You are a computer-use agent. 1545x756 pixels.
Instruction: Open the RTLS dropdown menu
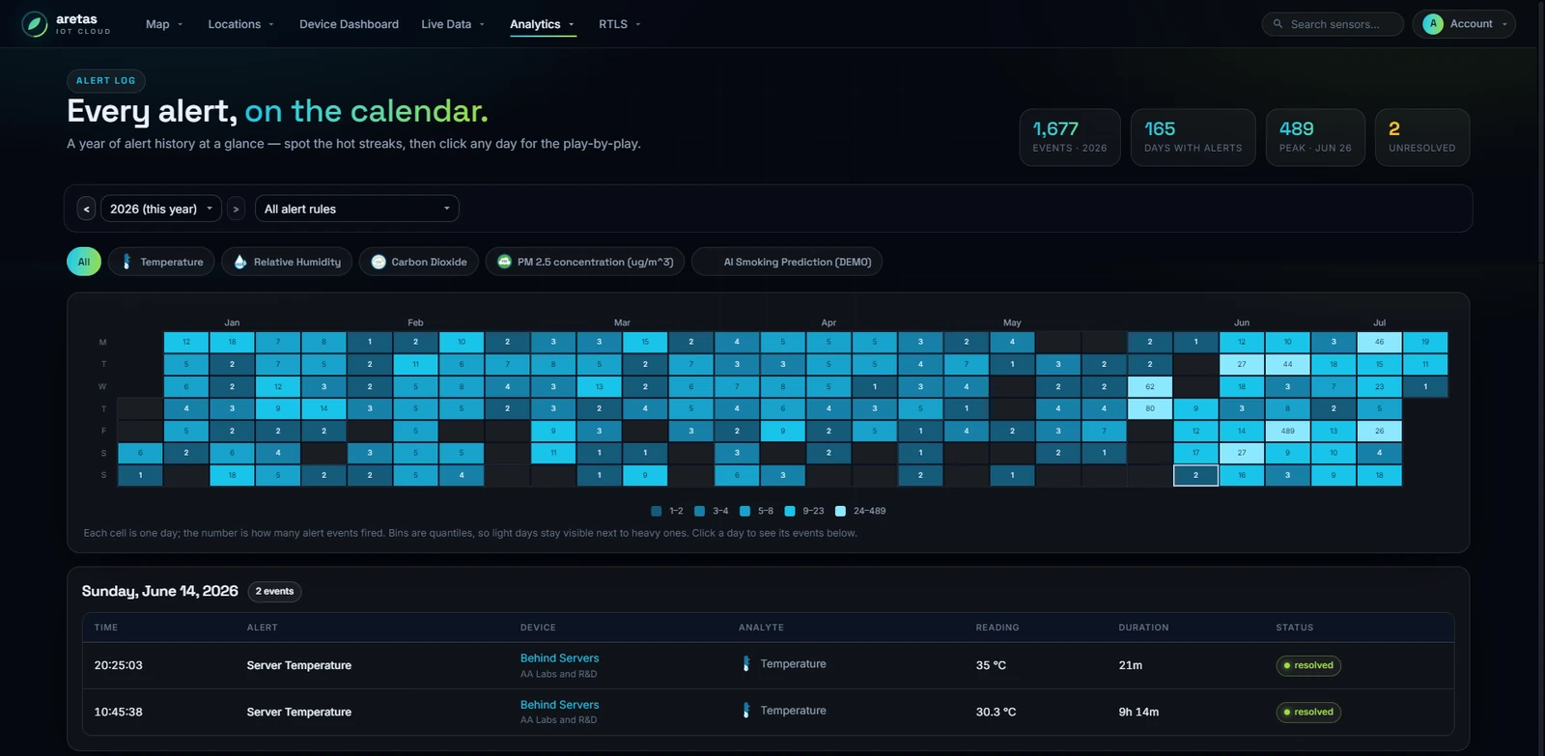[x=619, y=24]
